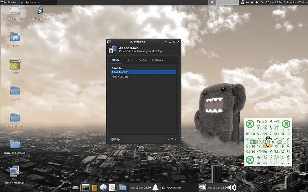Switch to the Style tab

coord(116,60)
